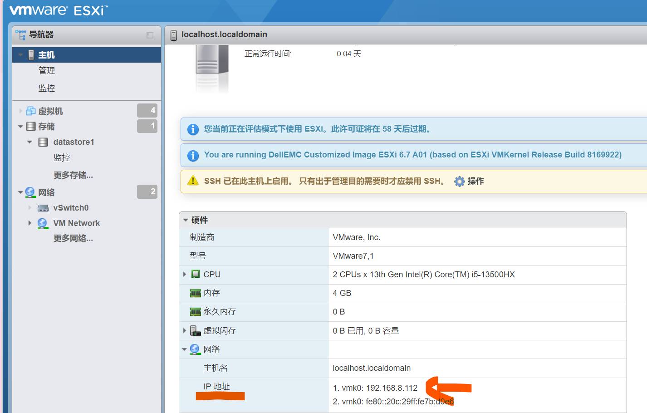Click the virtual flash icon beside 虚拟闪存
The image size is (647, 413).
point(195,331)
